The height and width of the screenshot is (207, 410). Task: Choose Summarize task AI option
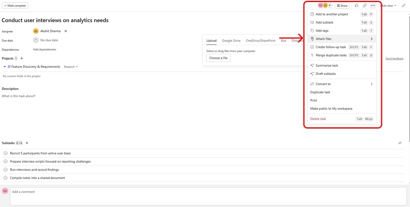342,66
